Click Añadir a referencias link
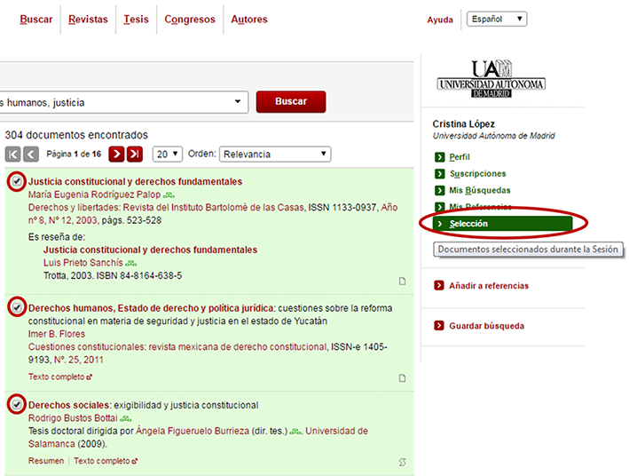Viewport: 629px width, 476px height. [x=489, y=286]
